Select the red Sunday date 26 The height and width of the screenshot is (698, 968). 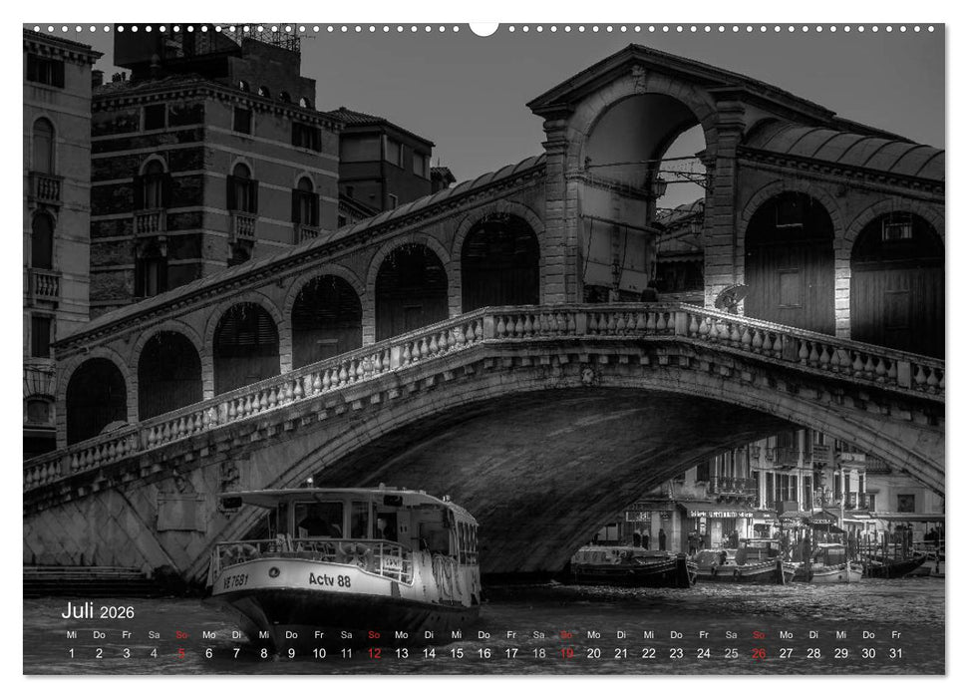click(757, 654)
